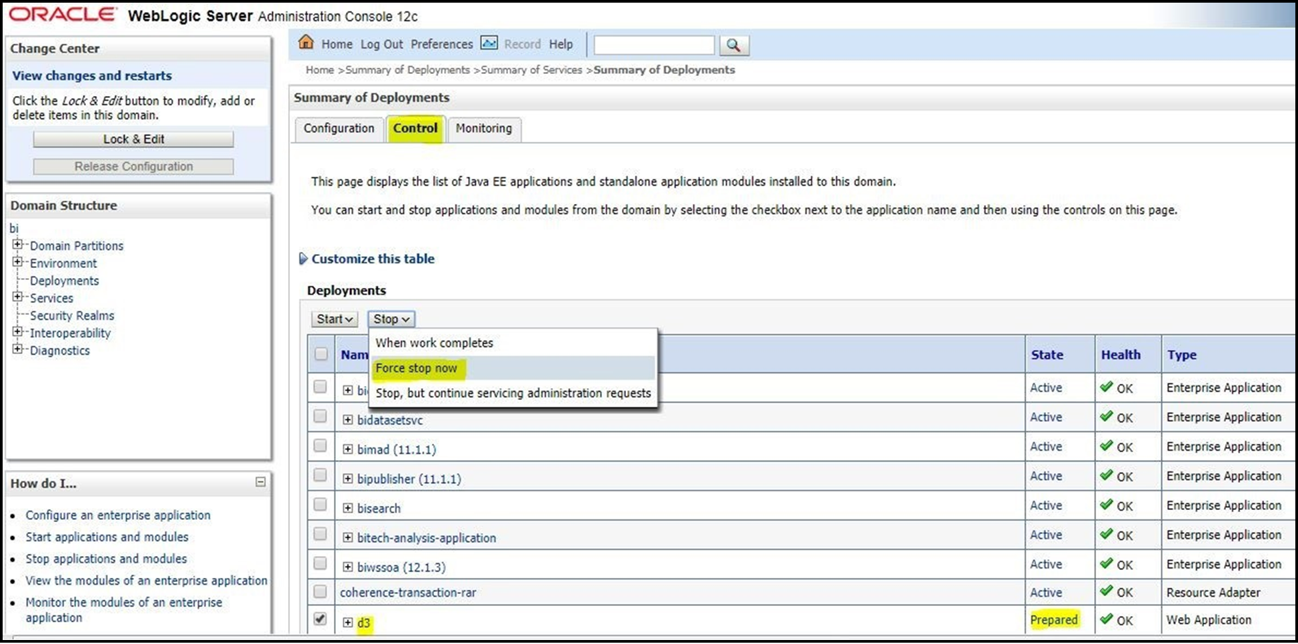1298x644 pixels.
Task: Open the d3 deployment link
Action: [x=363, y=623]
